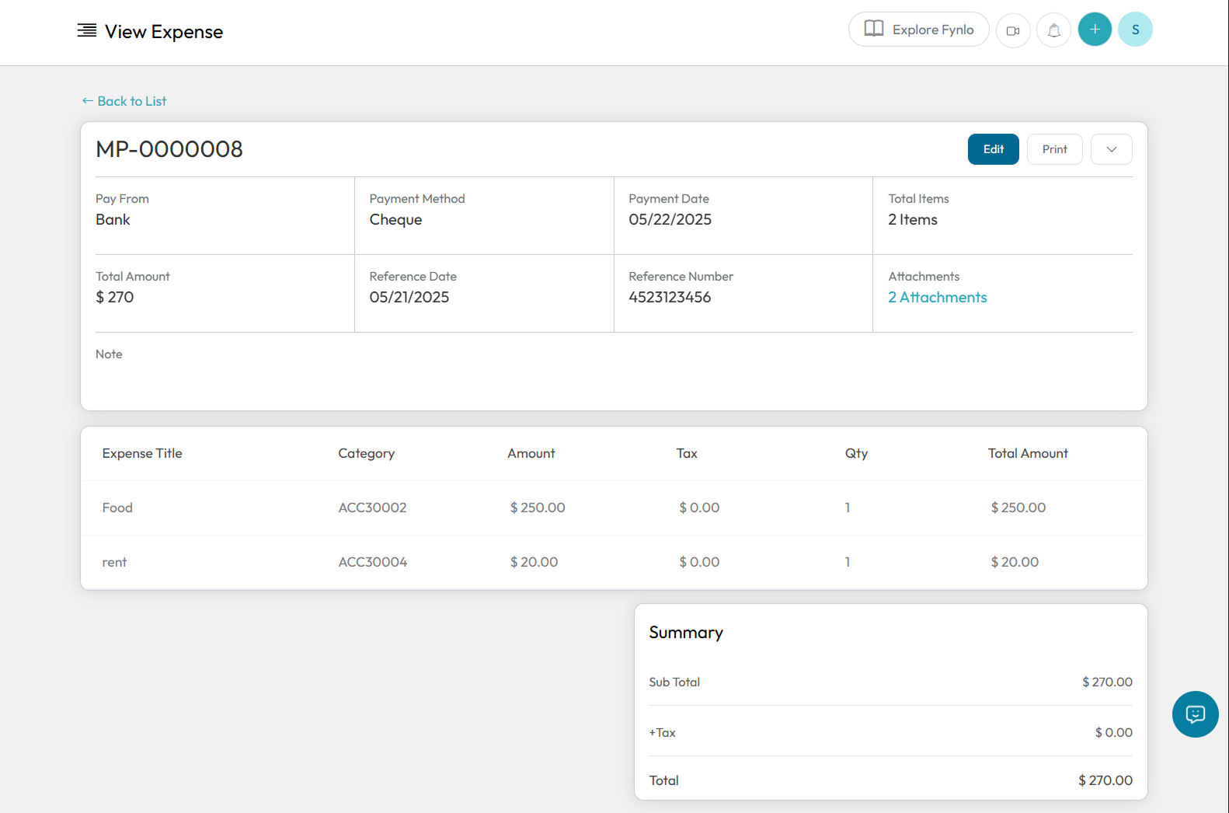Screen dimensions: 1229x813
Task: Expand the more actions chevron dropdown
Action: coord(1112,149)
